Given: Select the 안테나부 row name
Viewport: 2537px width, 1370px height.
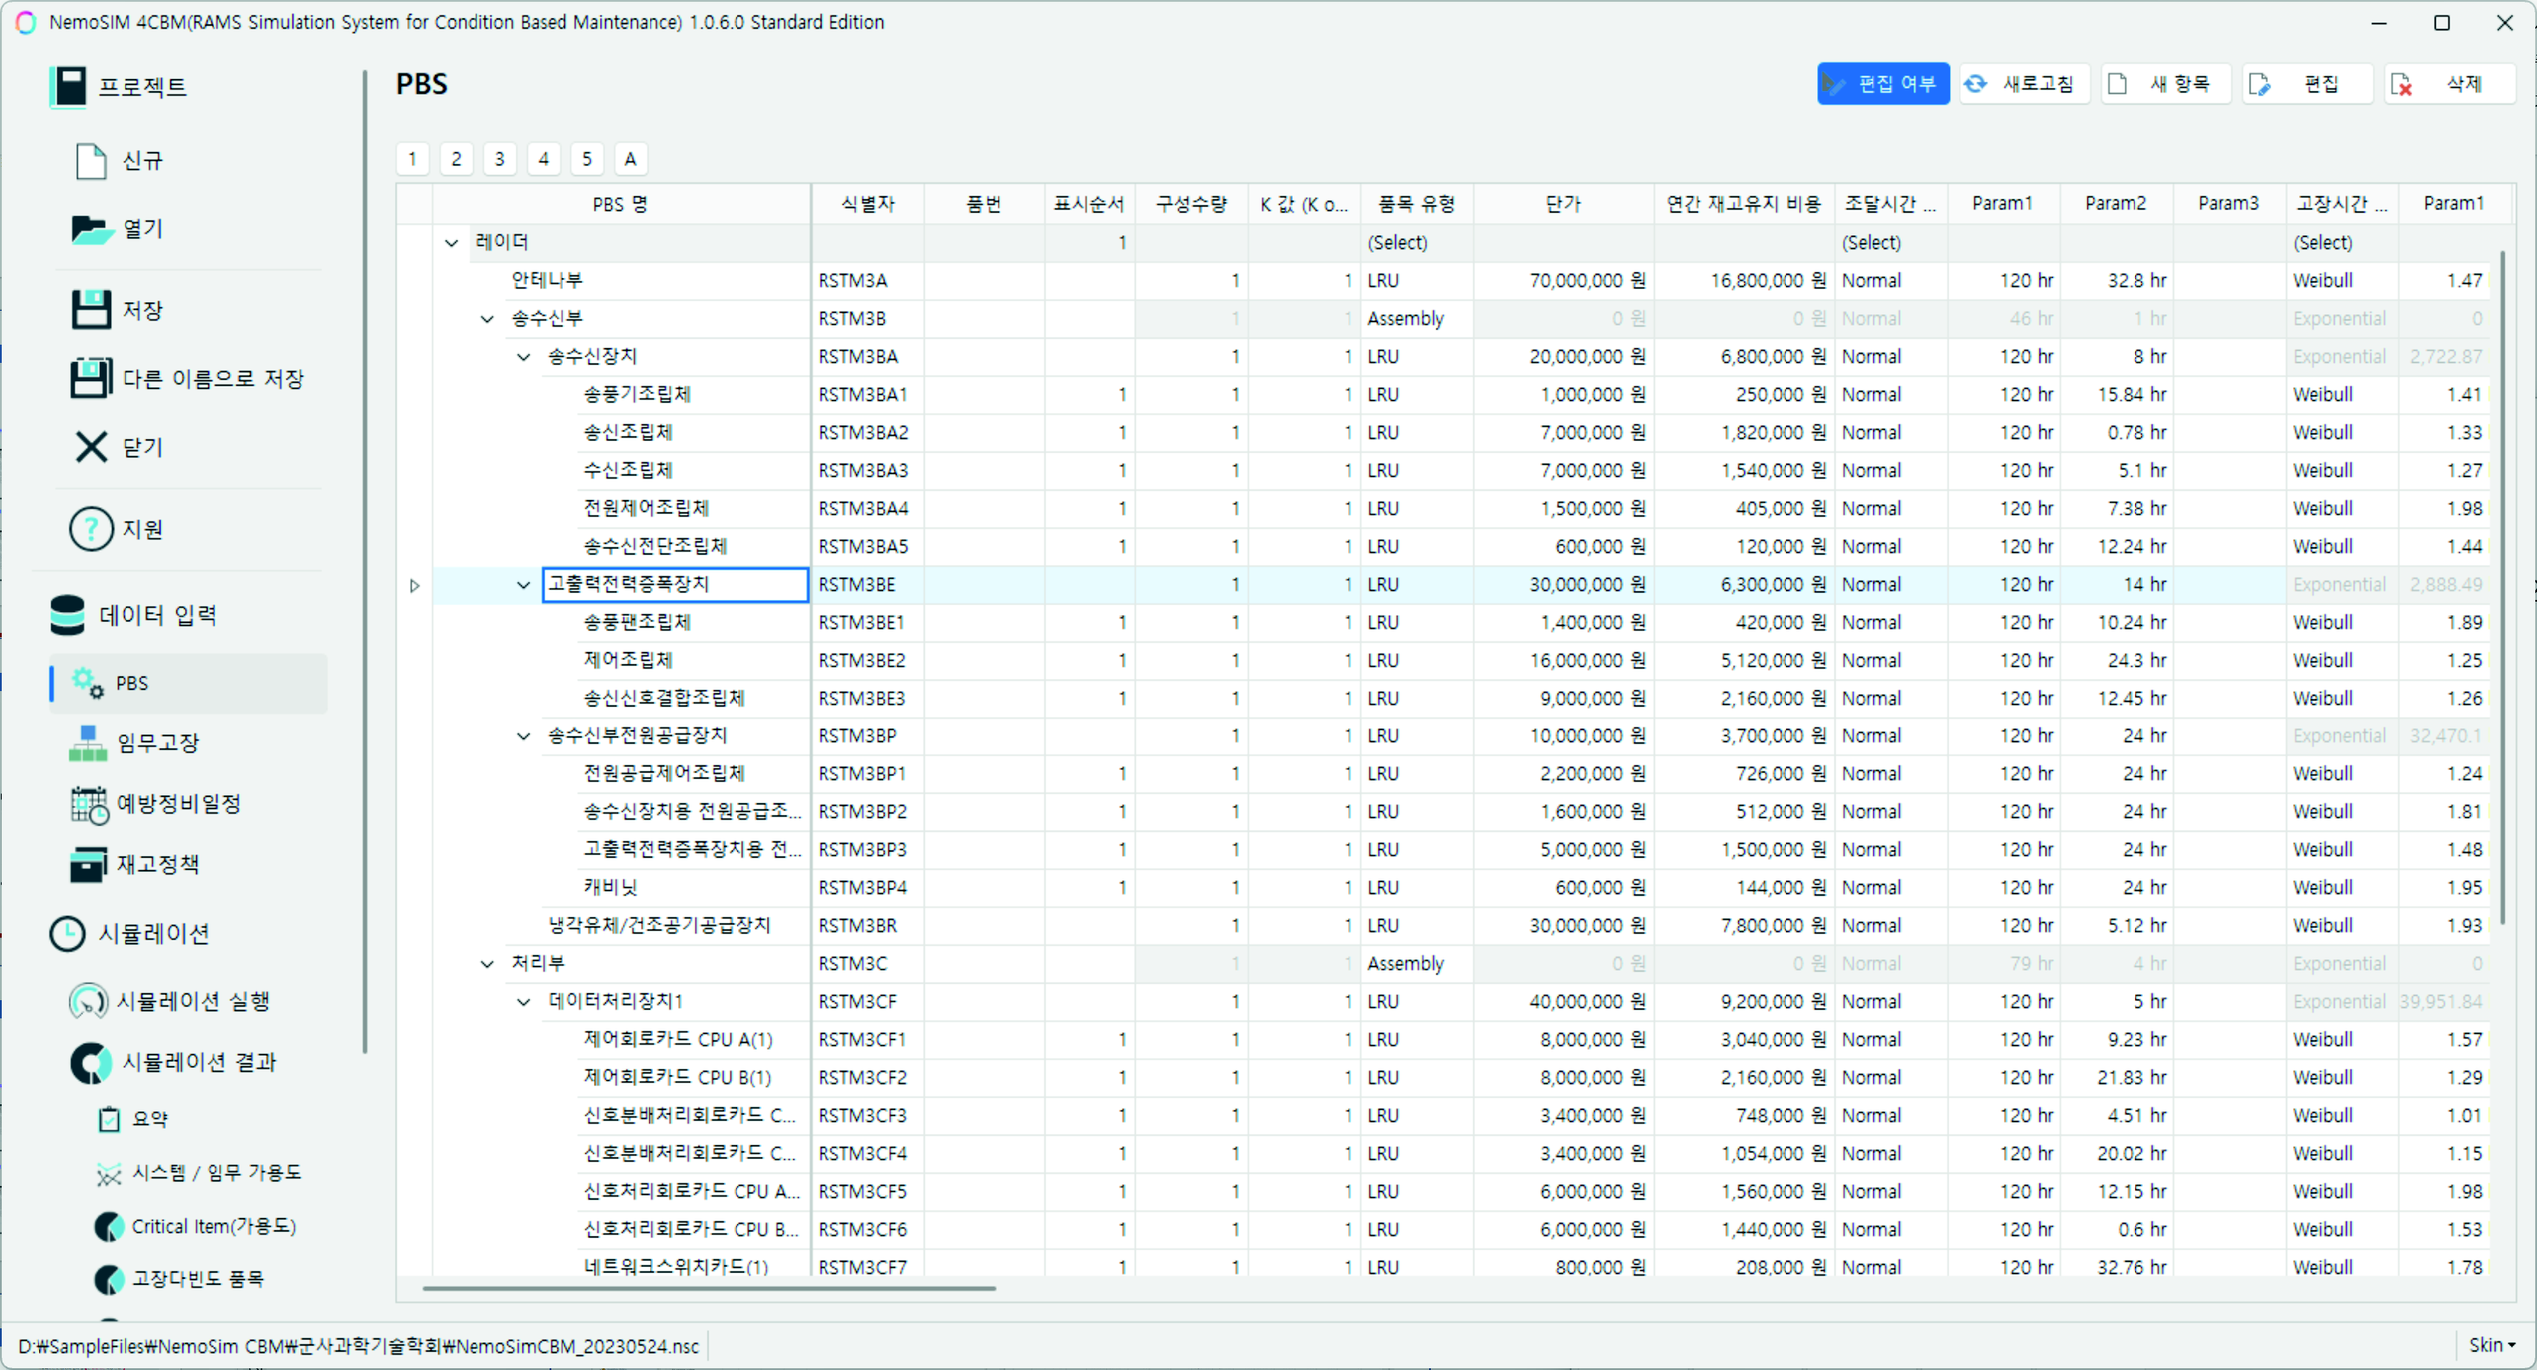Looking at the screenshot, I should pos(548,280).
